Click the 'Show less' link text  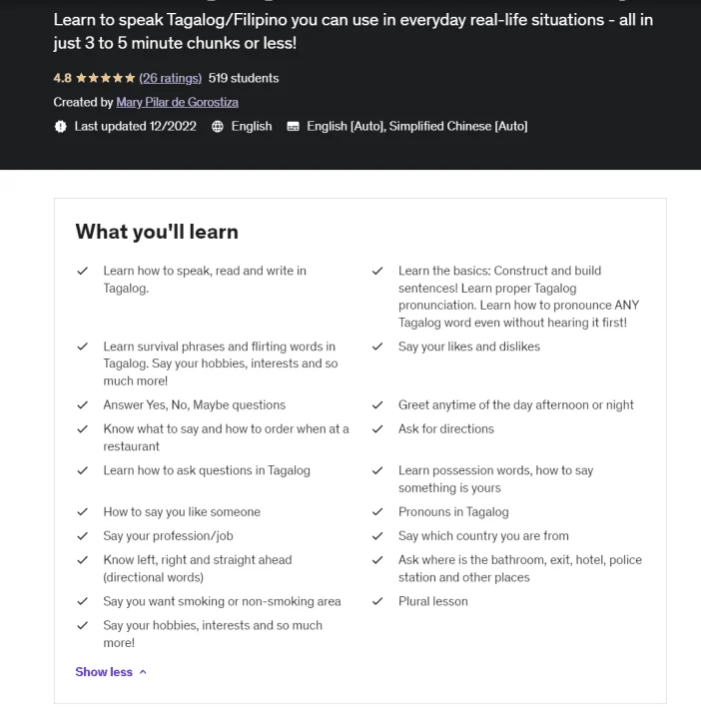[104, 672]
